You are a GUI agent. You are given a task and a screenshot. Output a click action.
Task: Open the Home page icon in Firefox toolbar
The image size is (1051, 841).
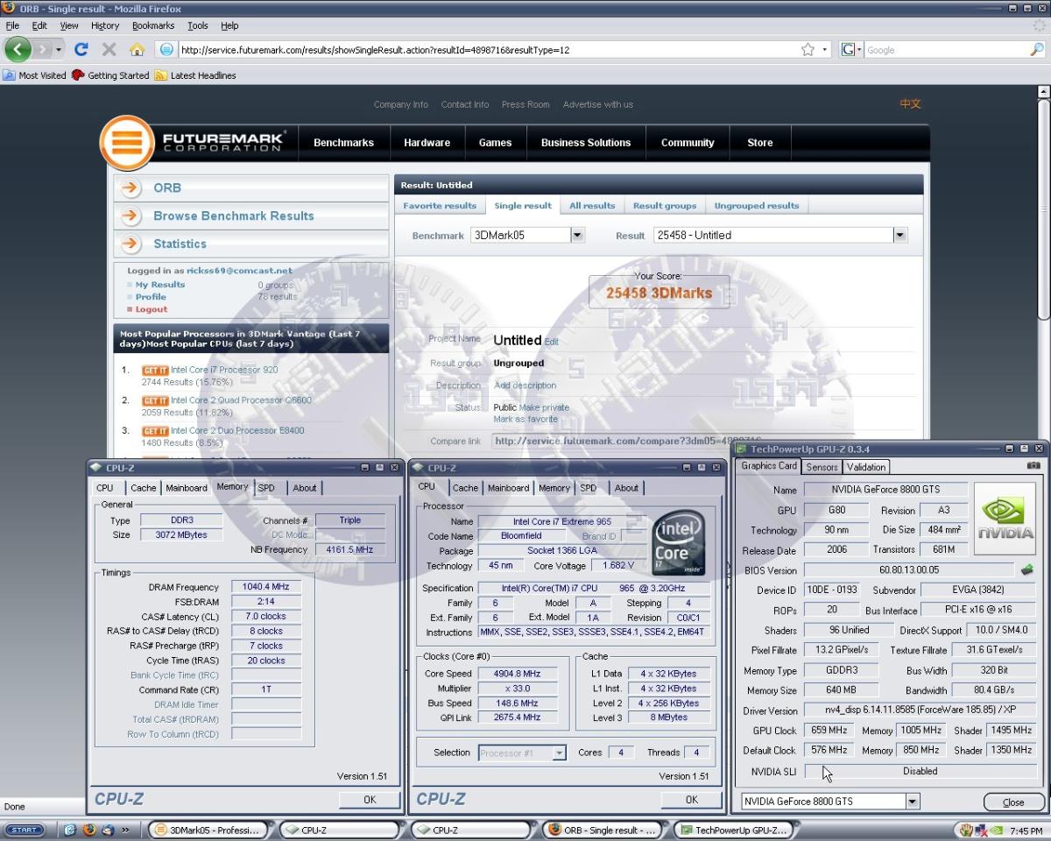tap(137, 50)
